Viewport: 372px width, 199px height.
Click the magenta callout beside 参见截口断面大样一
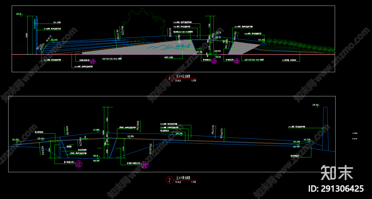[x=145, y=165]
